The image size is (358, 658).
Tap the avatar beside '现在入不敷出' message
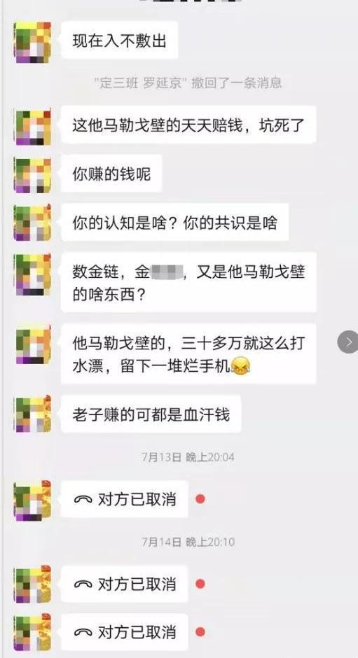click(32, 41)
